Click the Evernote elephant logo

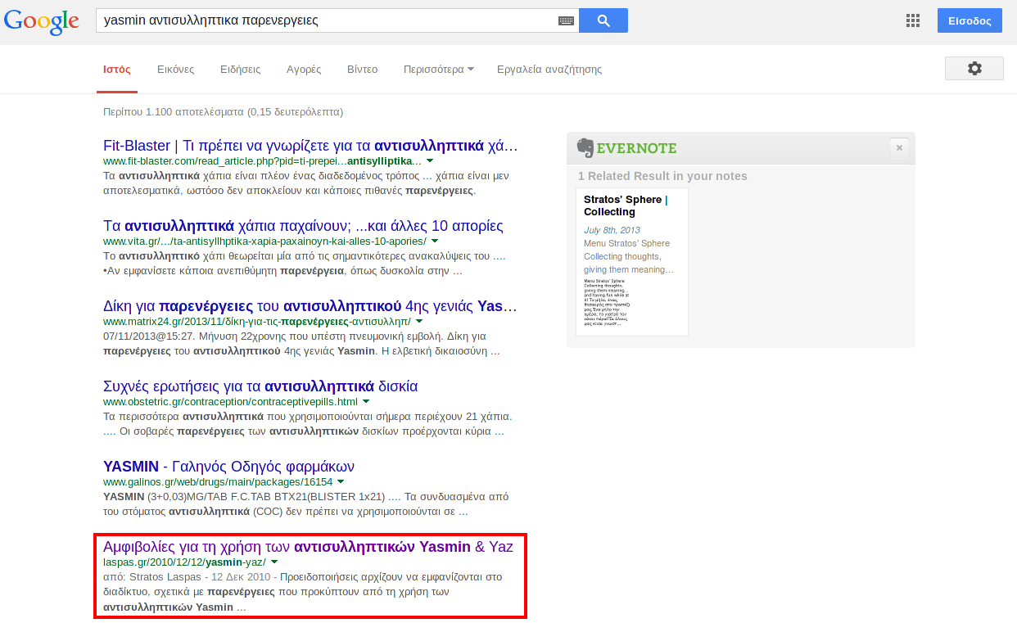point(585,147)
